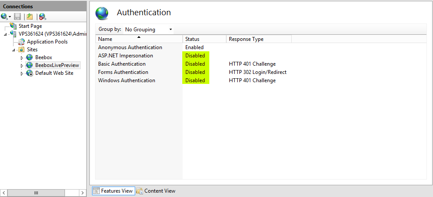Collapse the Sites folder node
Screen dimensions: 433x197
14,50
